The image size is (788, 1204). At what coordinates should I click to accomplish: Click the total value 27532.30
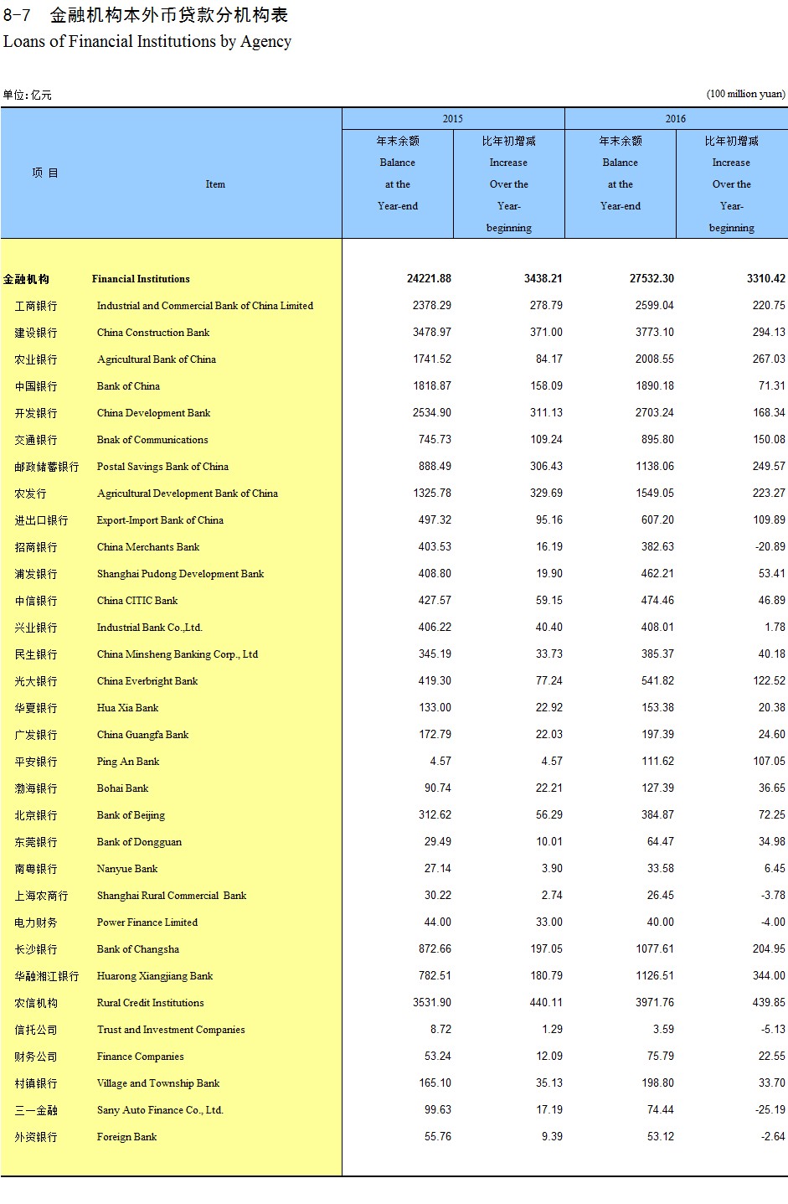pos(652,279)
